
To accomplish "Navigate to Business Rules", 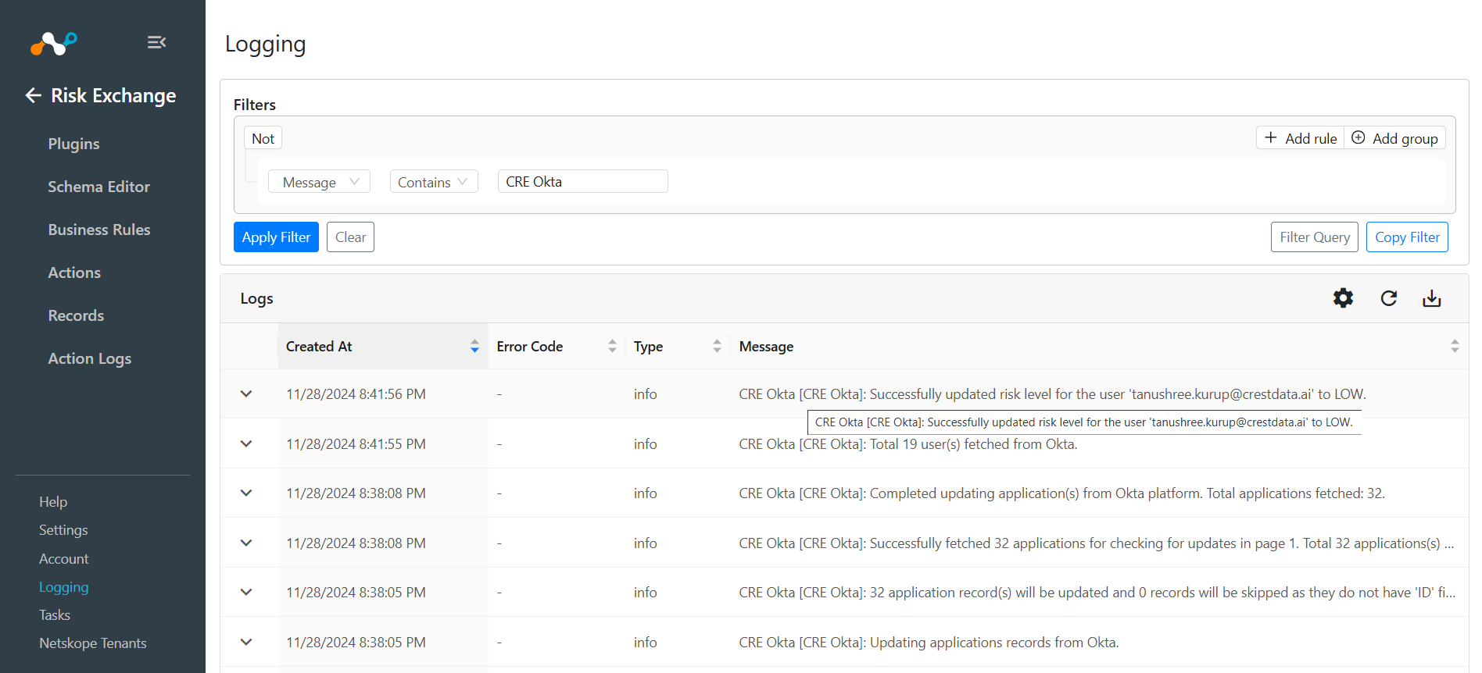I will 99,230.
